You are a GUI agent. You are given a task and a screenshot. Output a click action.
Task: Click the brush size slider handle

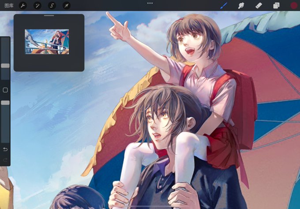(x=5, y=66)
